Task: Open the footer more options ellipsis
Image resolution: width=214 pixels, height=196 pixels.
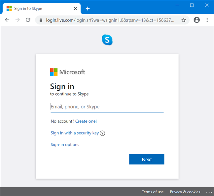Action: coord(209,192)
